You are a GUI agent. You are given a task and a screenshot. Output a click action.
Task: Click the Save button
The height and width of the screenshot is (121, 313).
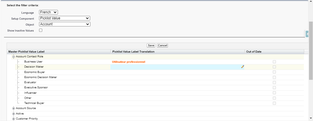coord(151,45)
